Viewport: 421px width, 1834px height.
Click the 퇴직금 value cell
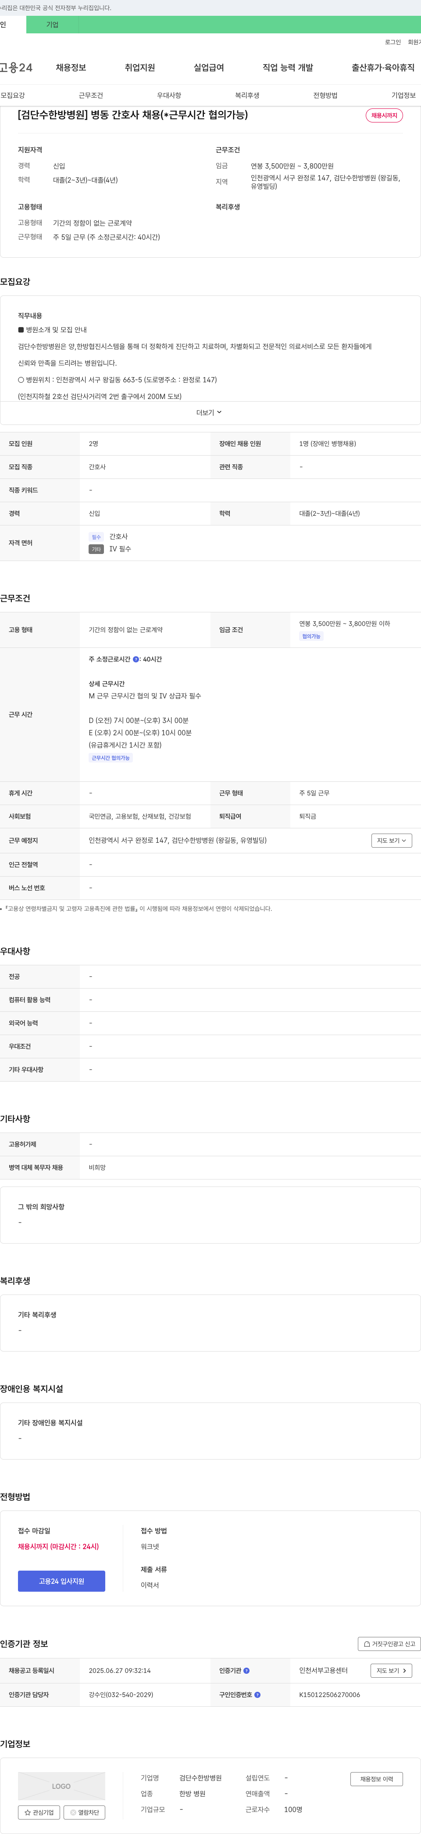click(308, 816)
